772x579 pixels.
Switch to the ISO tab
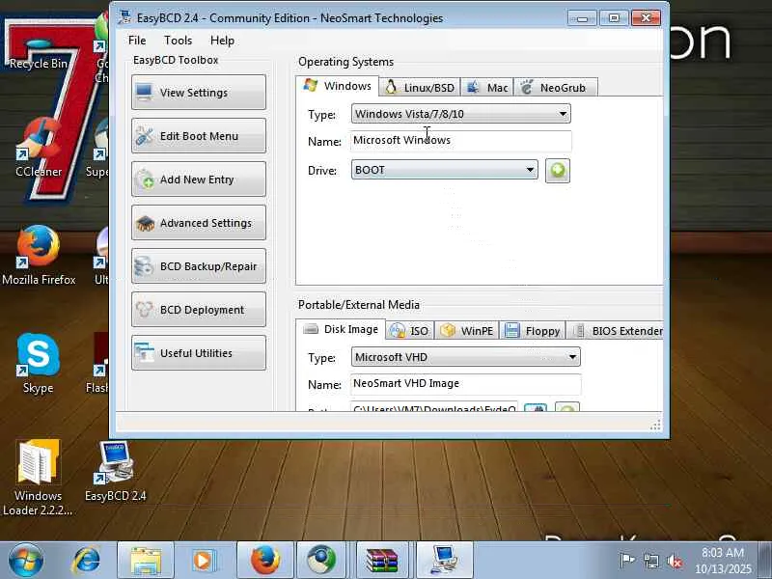tap(409, 331)
